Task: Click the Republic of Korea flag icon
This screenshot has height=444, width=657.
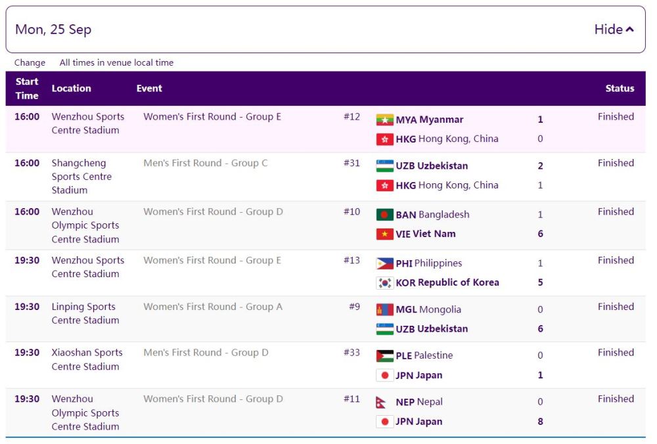Action: (384, 282)
